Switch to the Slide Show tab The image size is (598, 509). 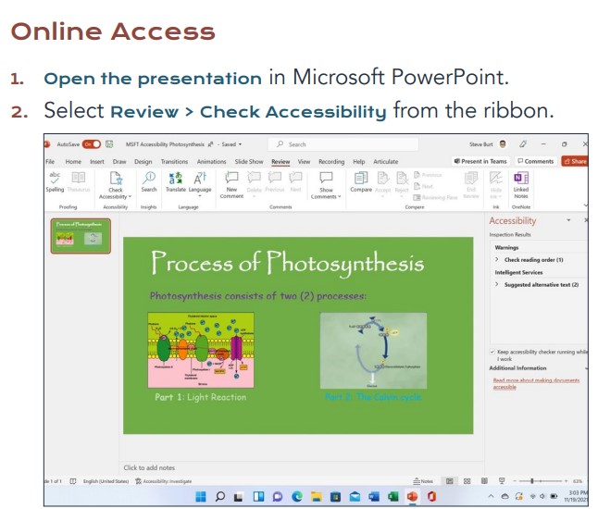(x=248, y=161)
